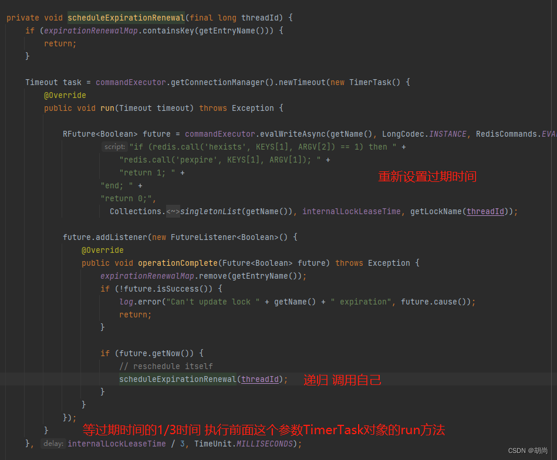Click expirationRenewalMap in the containsKey check
557x460 pixels.
coord(90,31)
